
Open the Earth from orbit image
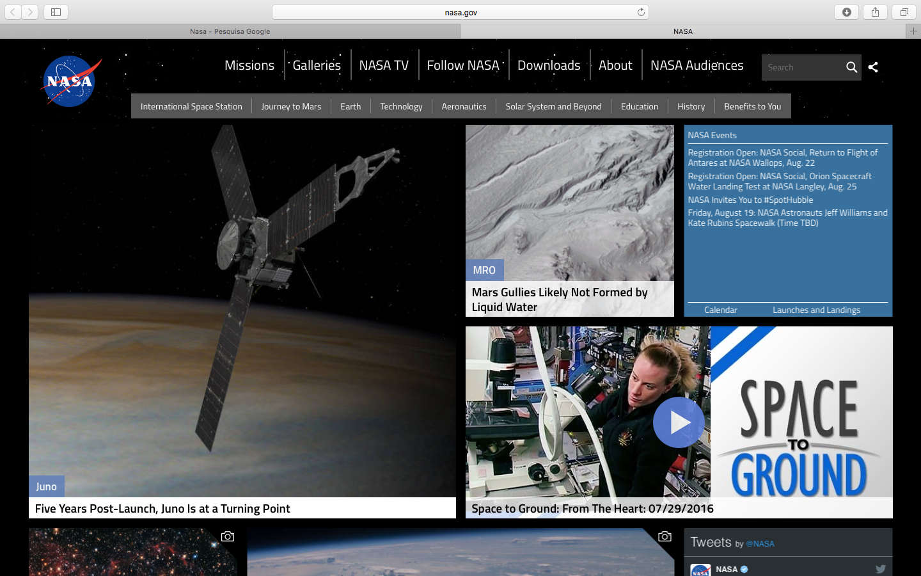click(x=460, y=552)
